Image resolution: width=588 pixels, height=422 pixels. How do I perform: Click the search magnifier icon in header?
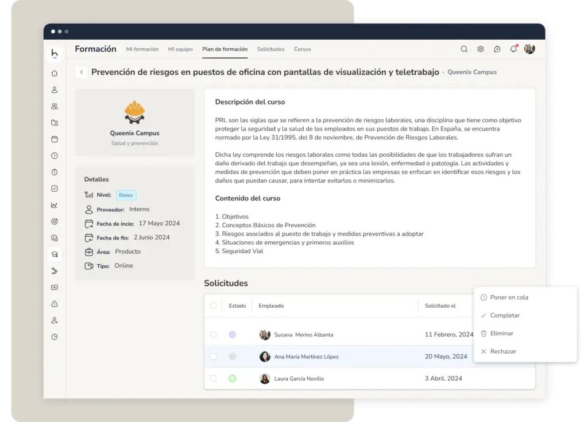464,49
